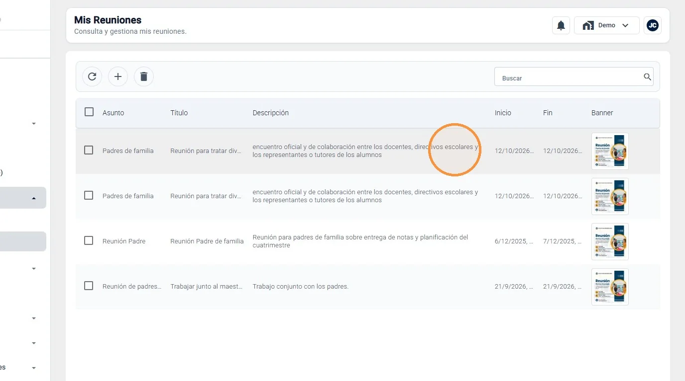Click the "21/9/2026" cell under Fin
The image size is (685, 381).
(x=563, y=287)
